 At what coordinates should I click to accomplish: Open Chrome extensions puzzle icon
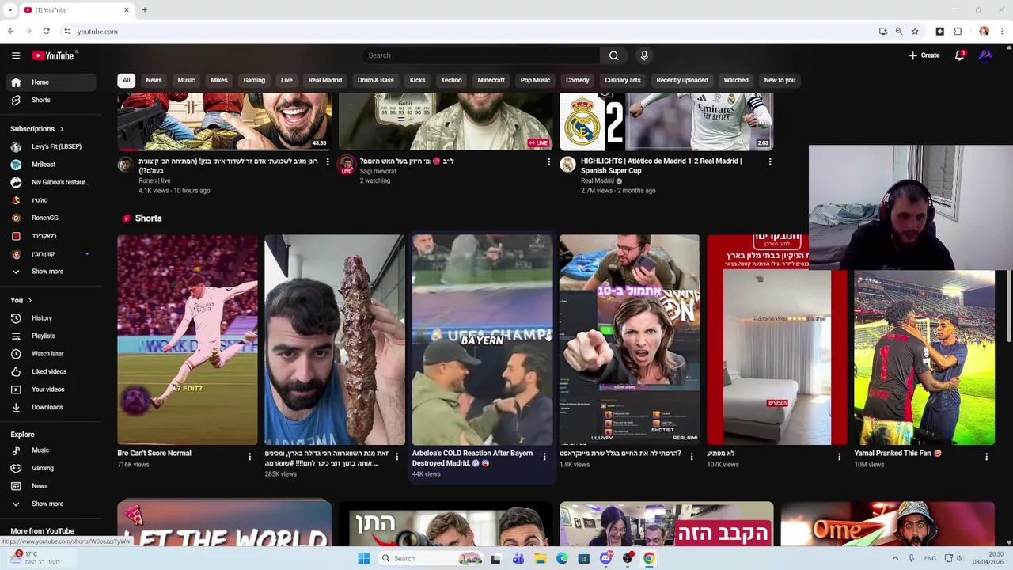pyautogui.click(x=958, y=32)
